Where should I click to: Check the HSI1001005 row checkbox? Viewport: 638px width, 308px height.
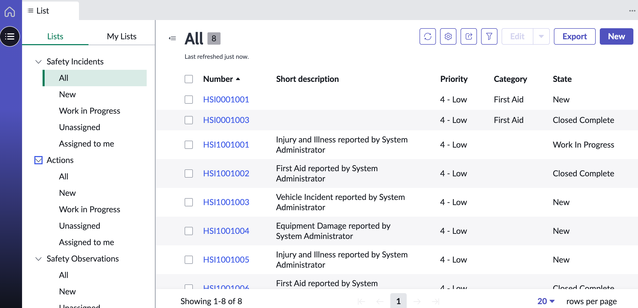[189, 260]
